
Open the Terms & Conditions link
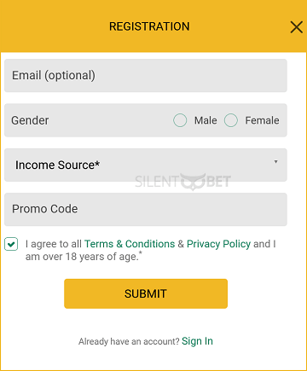click(130, 244)
